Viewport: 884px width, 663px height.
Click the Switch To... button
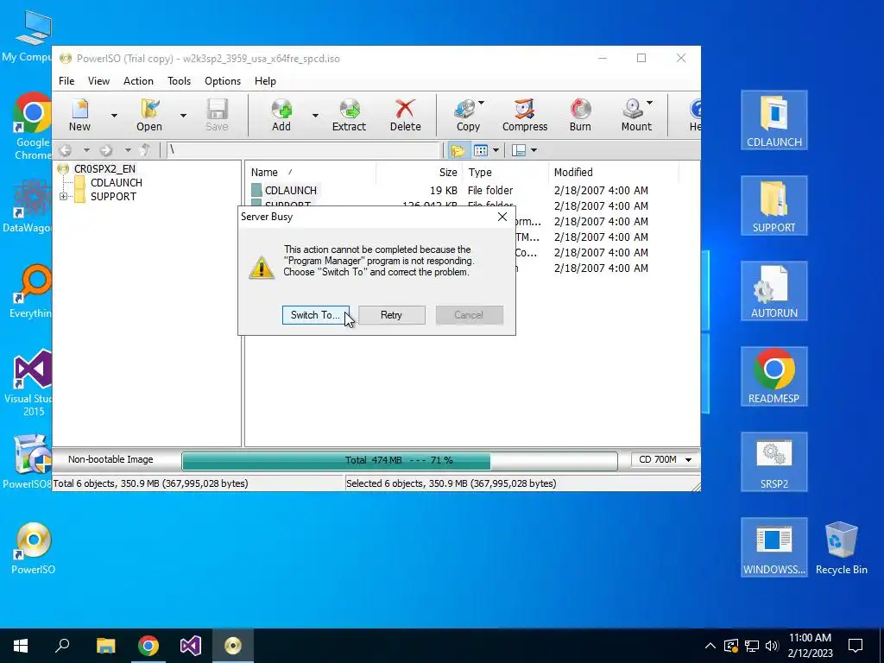[x=316, y=315]
